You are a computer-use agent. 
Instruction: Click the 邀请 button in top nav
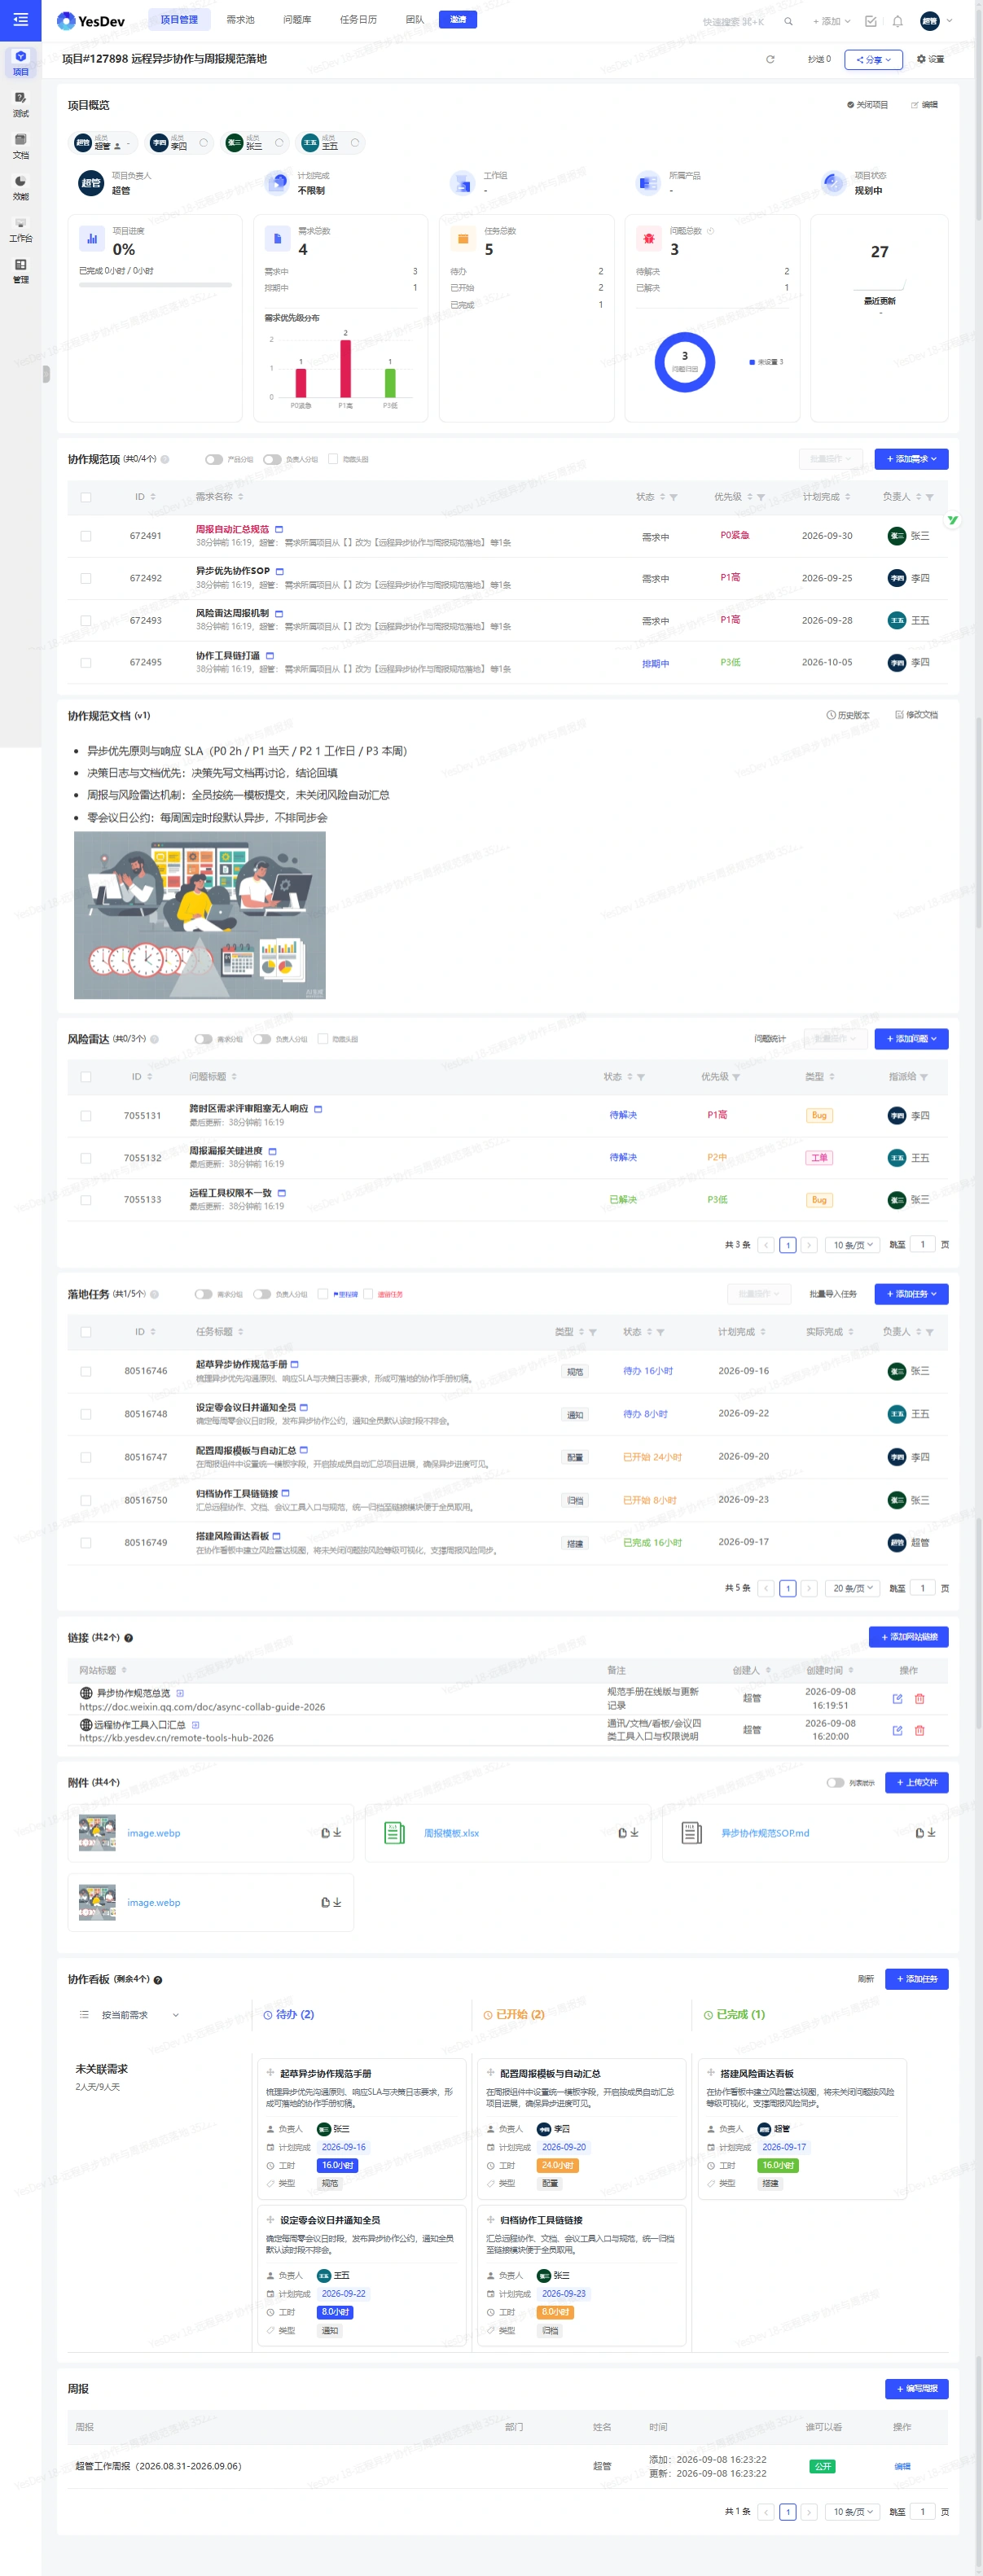pos(458,19)
